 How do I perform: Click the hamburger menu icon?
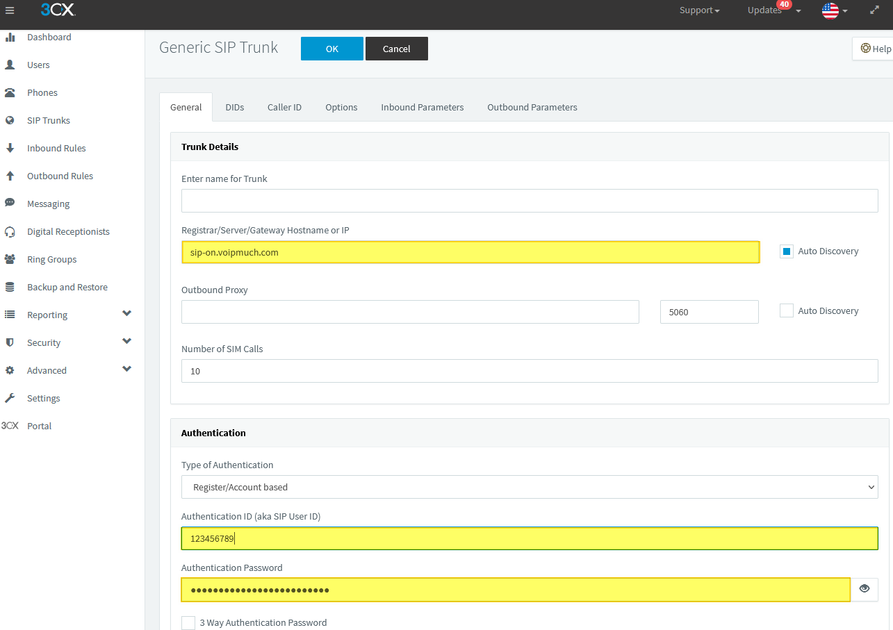pyautogui.click(x=10, y=10)
